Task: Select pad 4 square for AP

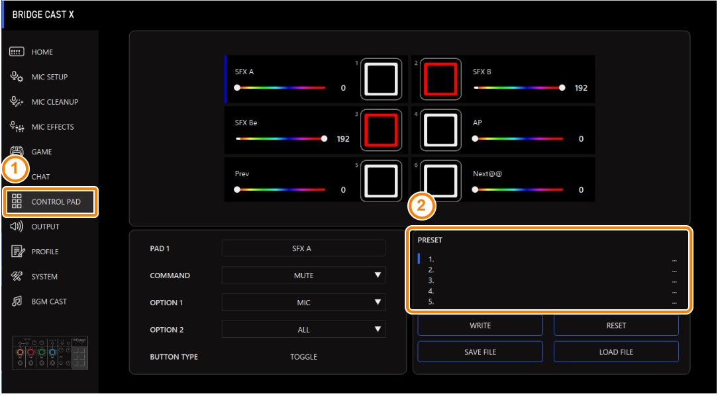Action: point(440,130)
